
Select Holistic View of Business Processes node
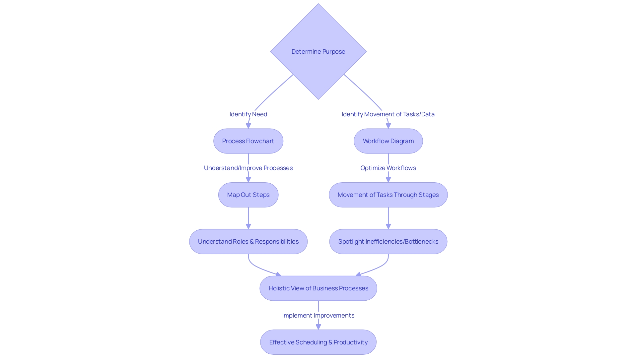(318, 288)
